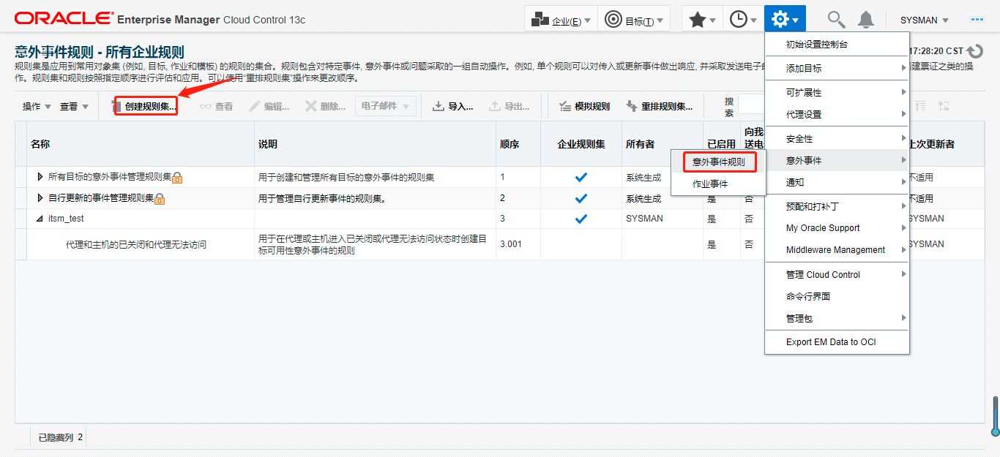Click the 删除 delete toolbar button
The height and width of the screenshot is (457, 1000).
325,106
